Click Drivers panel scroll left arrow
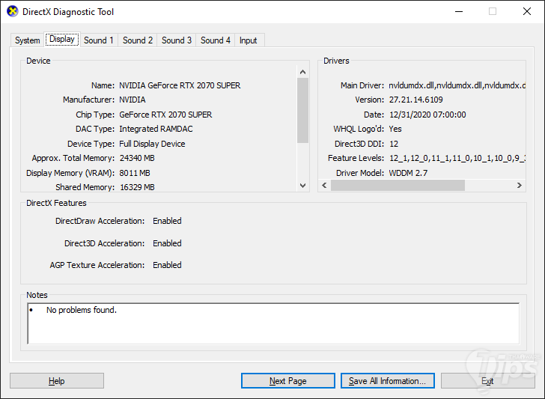The height and width of the screenshot is (399, 545). (324, 185)
